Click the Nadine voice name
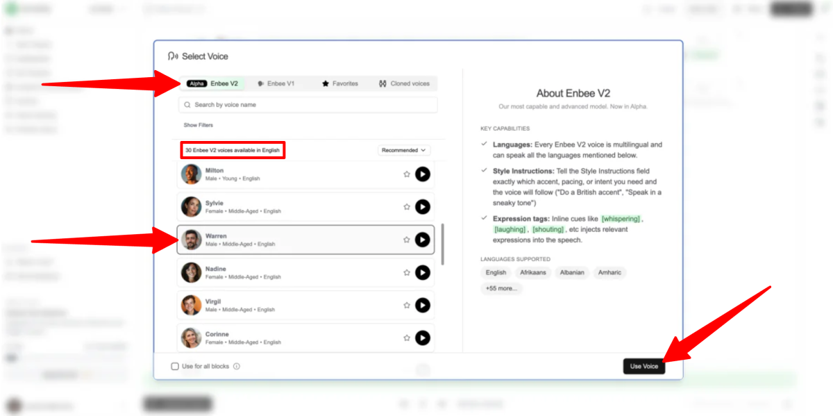Image resolution: width=833 pixels, height=416 pixels. pyautogui.click(x=217, y=269)
